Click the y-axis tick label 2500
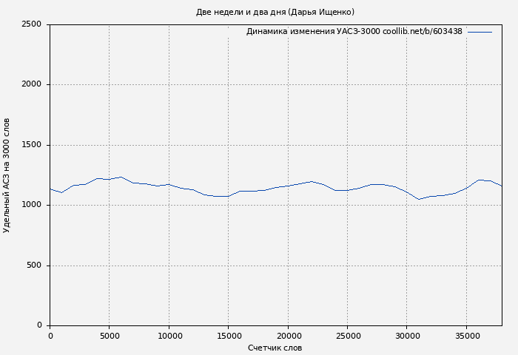The height and width of the screenshot is (355, 518). pos(31,24)
